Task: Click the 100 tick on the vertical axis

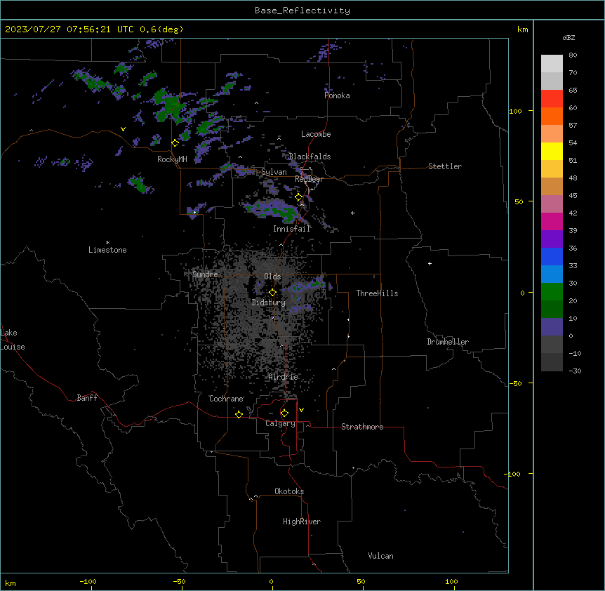Action: pos(515,111)
